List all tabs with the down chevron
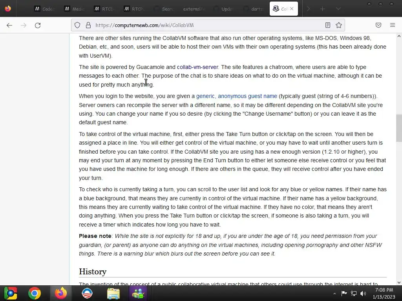This screenshot has height=301, width=402. point(338,9)
